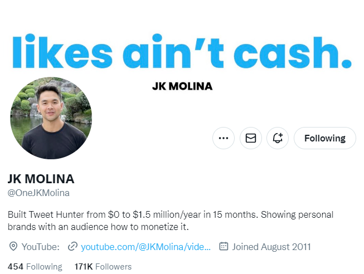Turn on notifications with the bell icon

[x=278, y=138]
